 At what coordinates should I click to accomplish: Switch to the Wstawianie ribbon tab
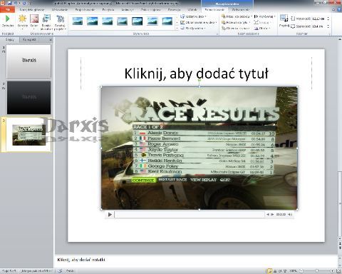pyautogui.click(x=59, y=10)
